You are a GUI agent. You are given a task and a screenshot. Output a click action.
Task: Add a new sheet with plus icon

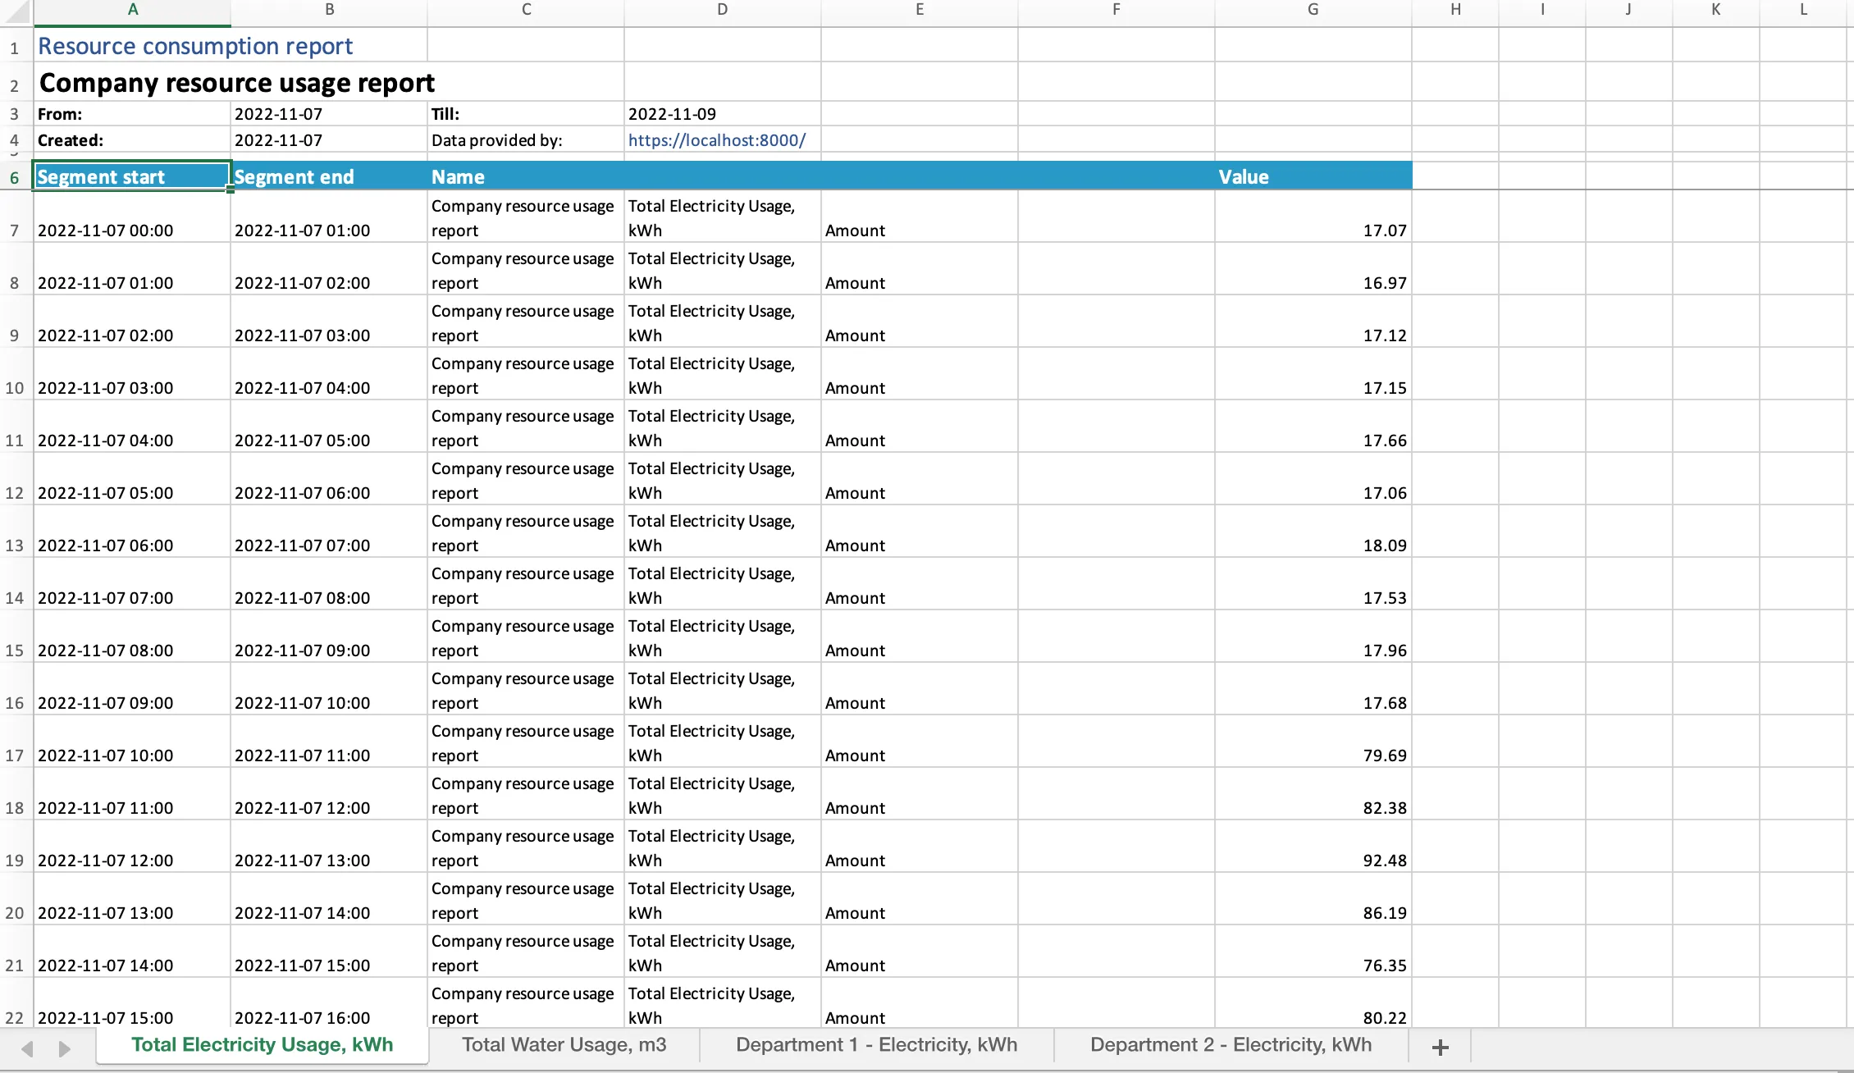pos(1440,1047)
